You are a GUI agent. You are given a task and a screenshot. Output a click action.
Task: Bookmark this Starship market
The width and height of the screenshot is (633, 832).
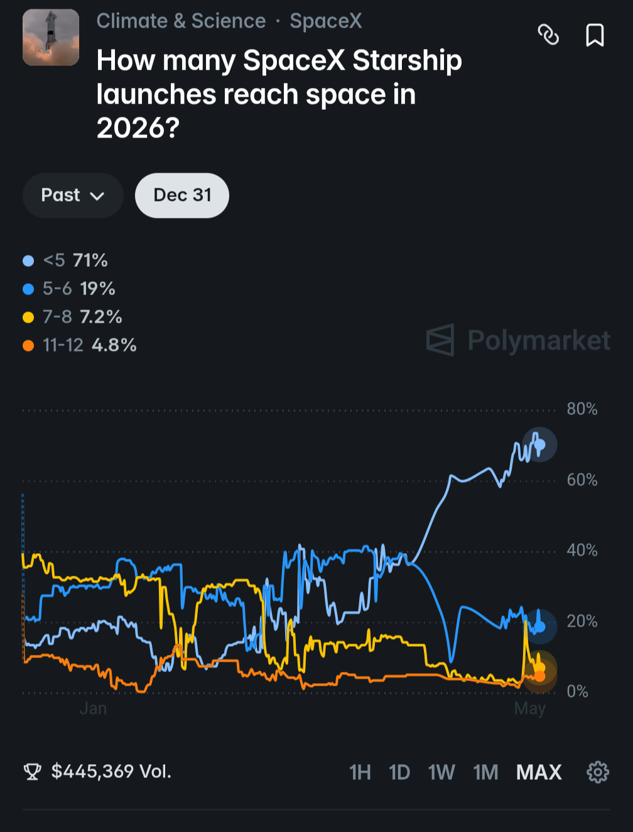point(595,35)
